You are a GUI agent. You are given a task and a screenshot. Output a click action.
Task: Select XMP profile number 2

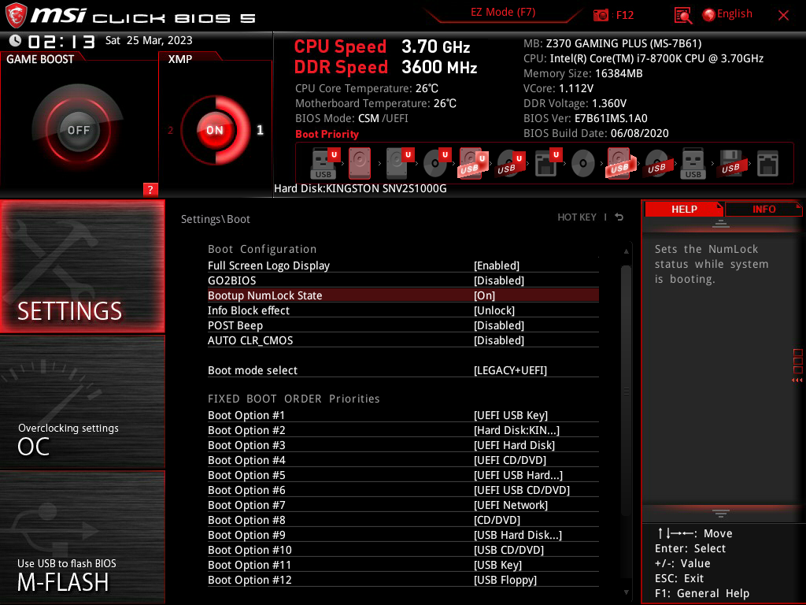pyautogui.click(x=170, y=130)
